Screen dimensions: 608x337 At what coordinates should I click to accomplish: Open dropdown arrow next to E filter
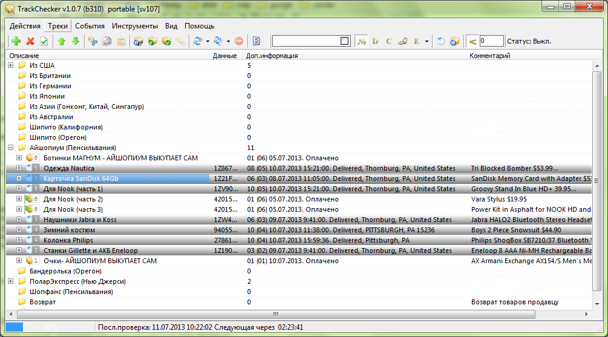point(427,42)
